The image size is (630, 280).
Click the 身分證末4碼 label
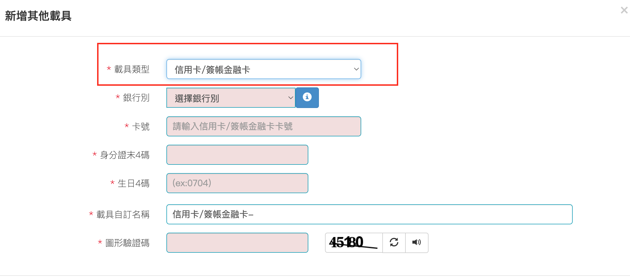(125, 155)
